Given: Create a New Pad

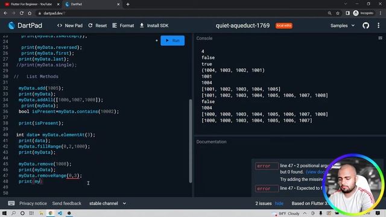Looking at the screenshot, I should tap(70, 25).
